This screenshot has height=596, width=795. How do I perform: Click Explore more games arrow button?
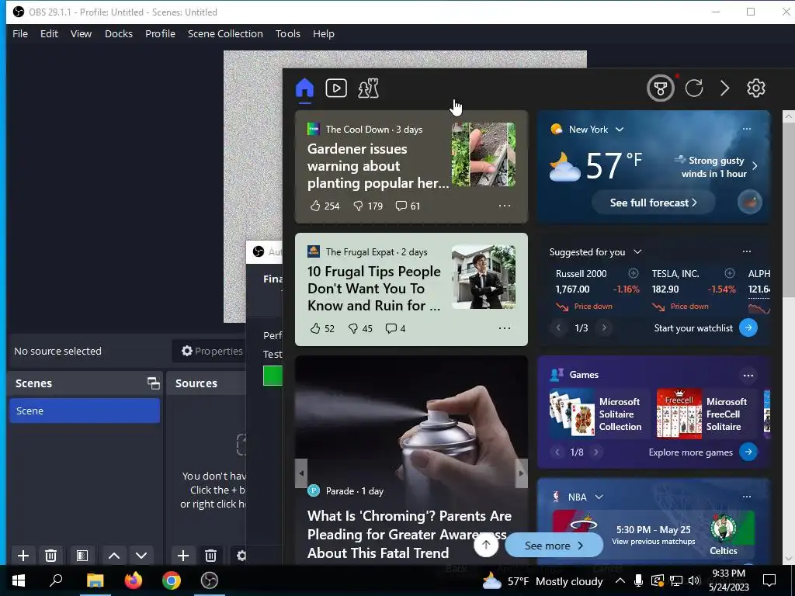(748, 452)
